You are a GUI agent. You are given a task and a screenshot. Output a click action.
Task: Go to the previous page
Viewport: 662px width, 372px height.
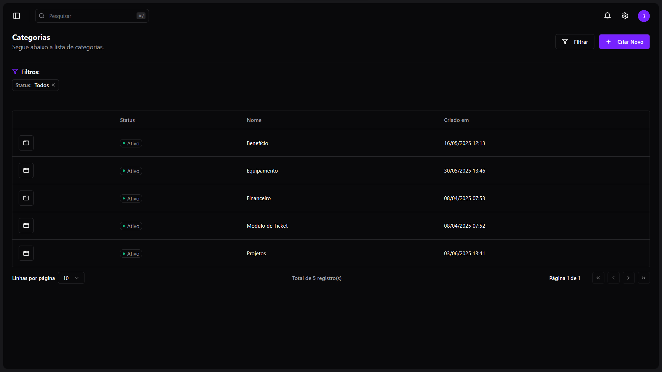click(613, 278)
